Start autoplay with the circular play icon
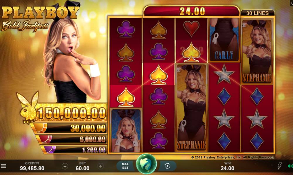This screenshot has width=293, height=175. [167, 166]
